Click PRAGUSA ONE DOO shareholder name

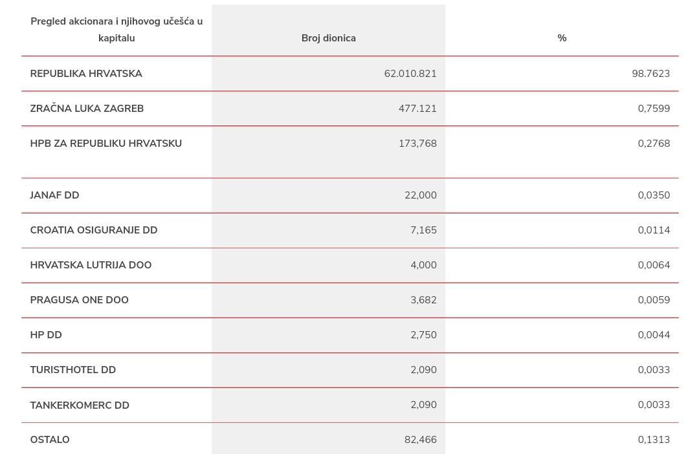coord(79,300)
